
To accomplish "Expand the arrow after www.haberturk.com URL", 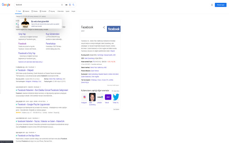I will [39, 118].
